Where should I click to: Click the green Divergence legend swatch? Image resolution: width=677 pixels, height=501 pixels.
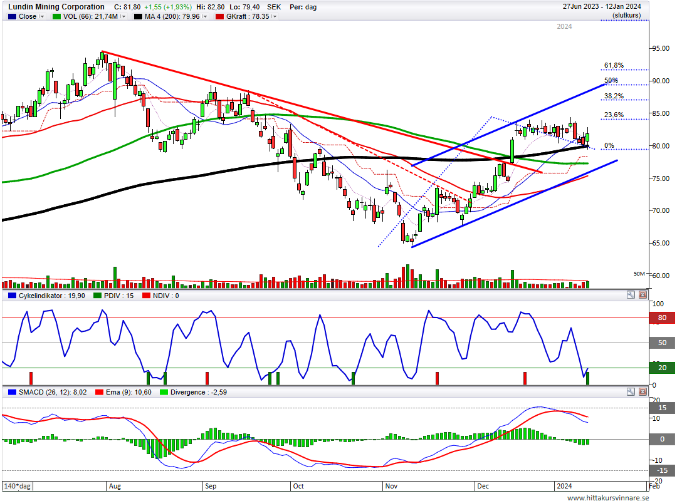(x=164, y=392)
